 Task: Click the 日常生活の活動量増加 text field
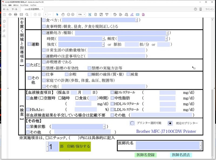pyautogui.click(x=116, y=50)
